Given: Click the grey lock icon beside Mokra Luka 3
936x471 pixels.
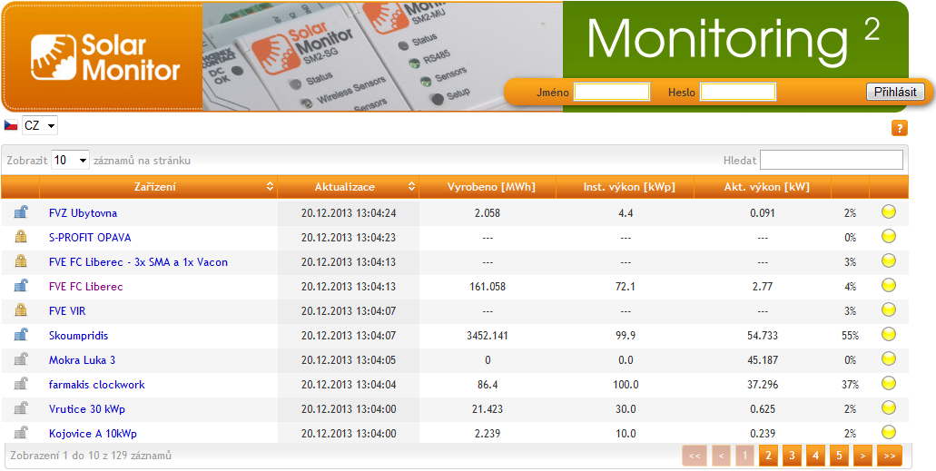Looking at the screenshot, I should pyautogui.click(x=20, y=360).
